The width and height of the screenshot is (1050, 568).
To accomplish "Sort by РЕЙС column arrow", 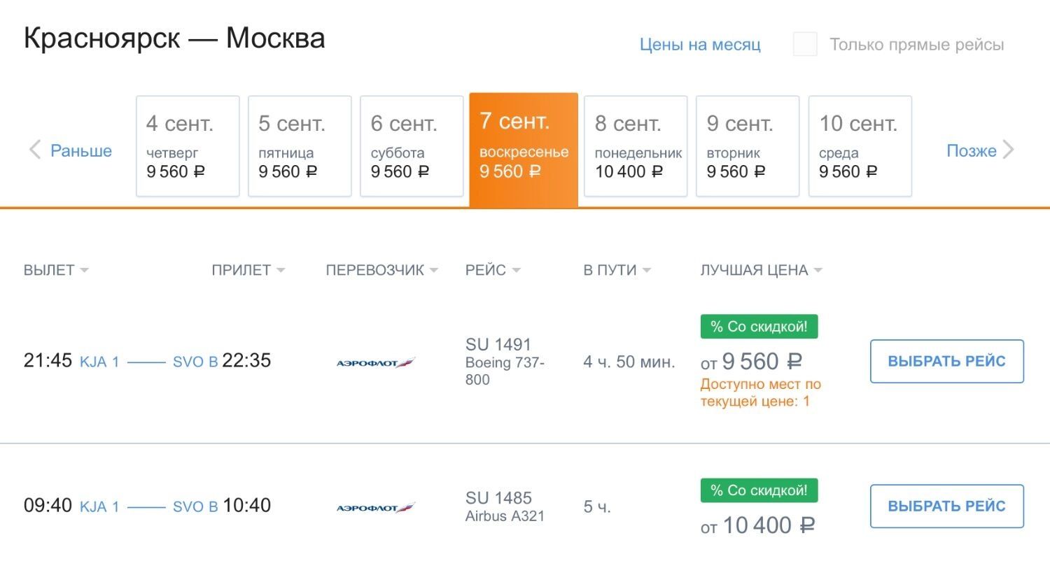I will pos(516,271).
